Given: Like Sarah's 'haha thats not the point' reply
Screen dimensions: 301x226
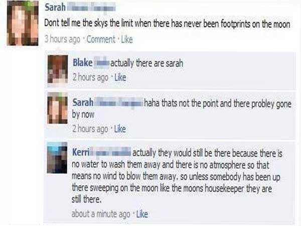Looking at the screenshot, I should point(120,129).
